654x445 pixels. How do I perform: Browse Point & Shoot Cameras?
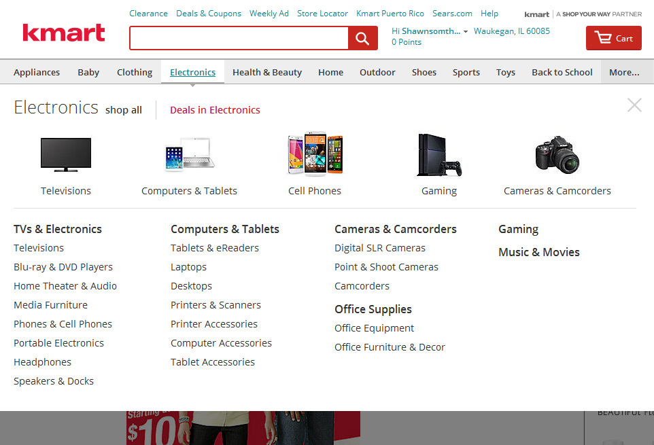tap(386, 267)
